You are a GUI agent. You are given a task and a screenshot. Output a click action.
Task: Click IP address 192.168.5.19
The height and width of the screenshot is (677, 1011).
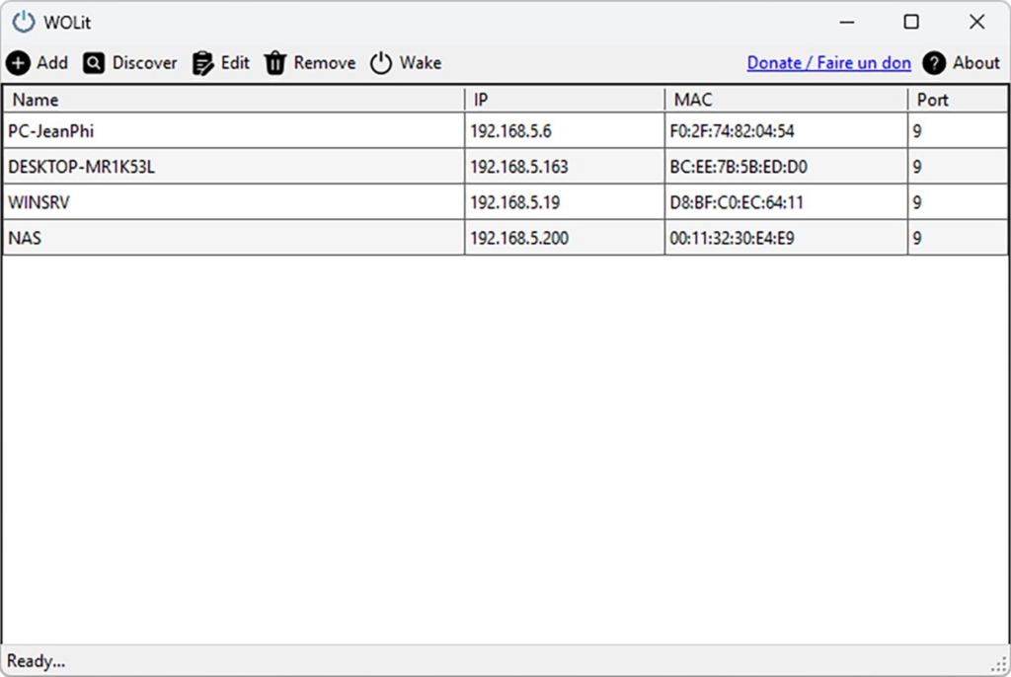click(x=515, y=202)
